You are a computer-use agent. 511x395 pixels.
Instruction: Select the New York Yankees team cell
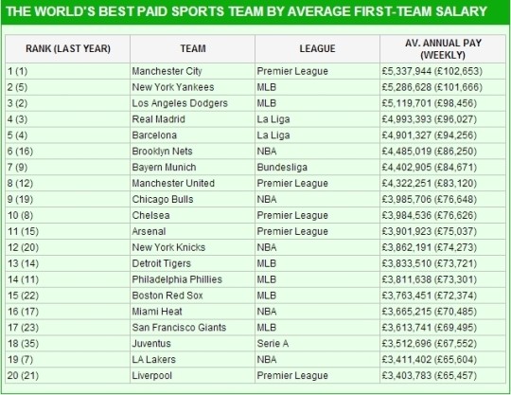(x=193, y=87)
